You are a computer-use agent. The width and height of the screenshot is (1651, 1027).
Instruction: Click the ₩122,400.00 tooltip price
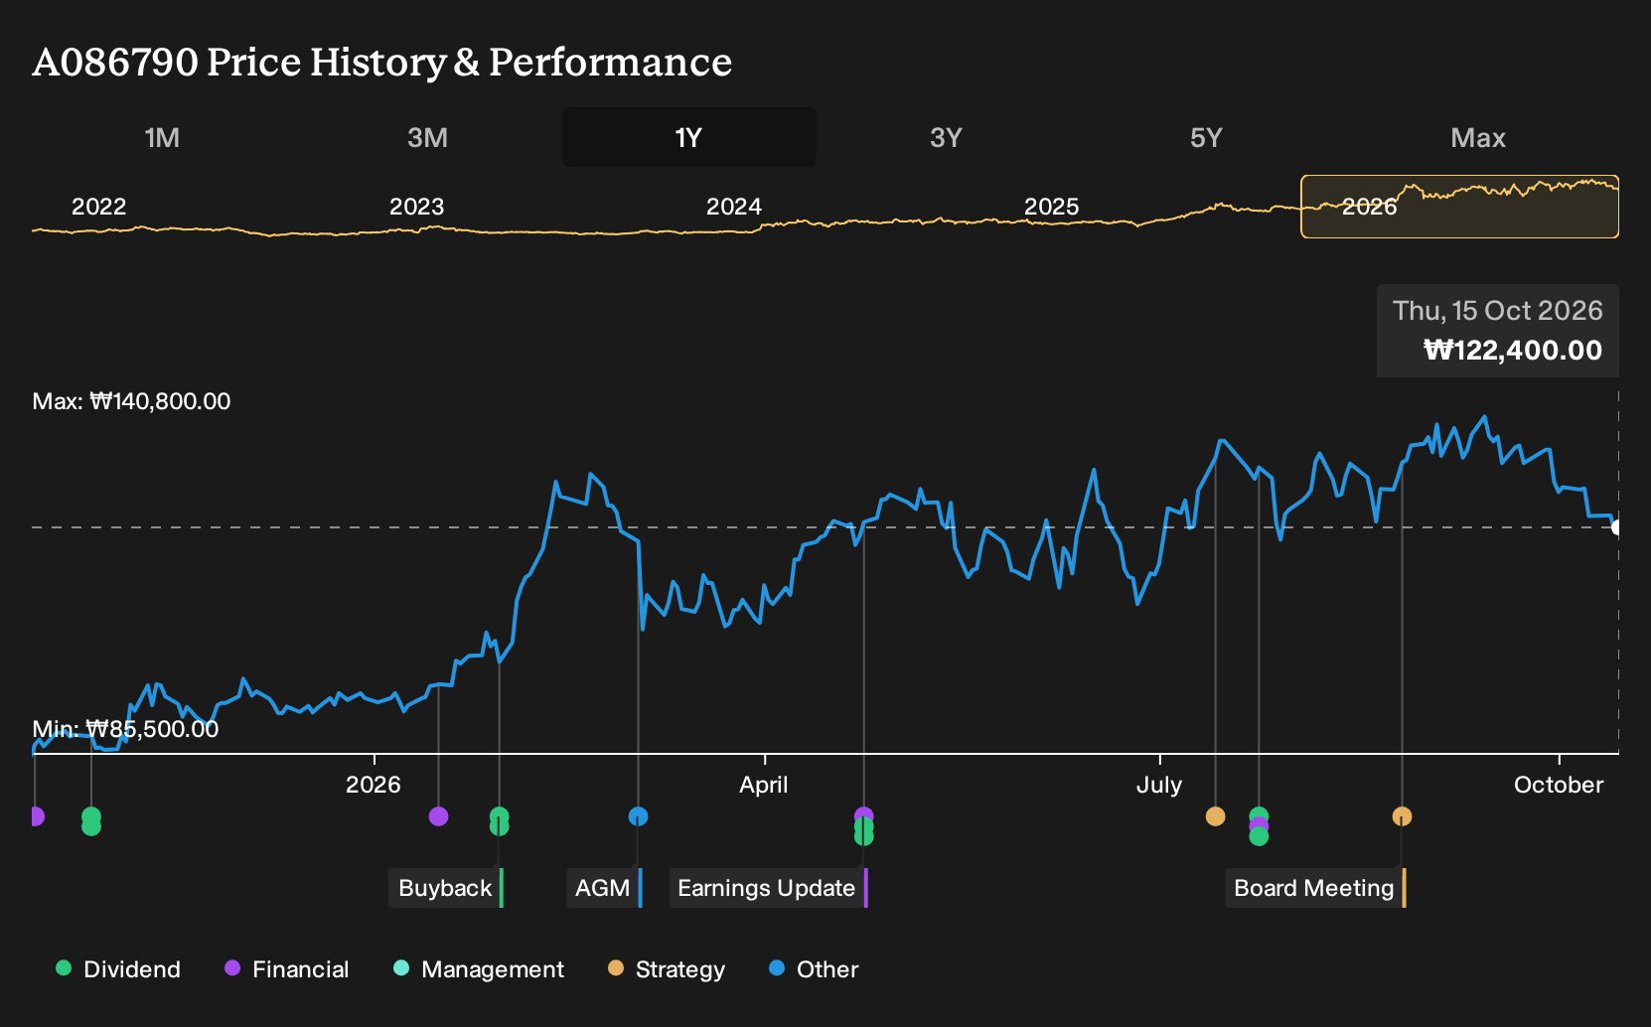coord(1513,351)
